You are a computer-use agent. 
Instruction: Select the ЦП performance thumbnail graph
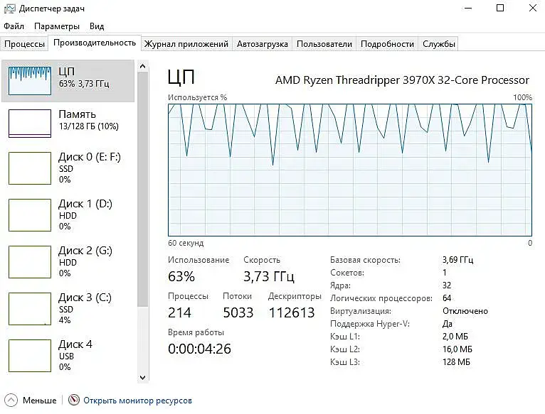coord(30,80)
